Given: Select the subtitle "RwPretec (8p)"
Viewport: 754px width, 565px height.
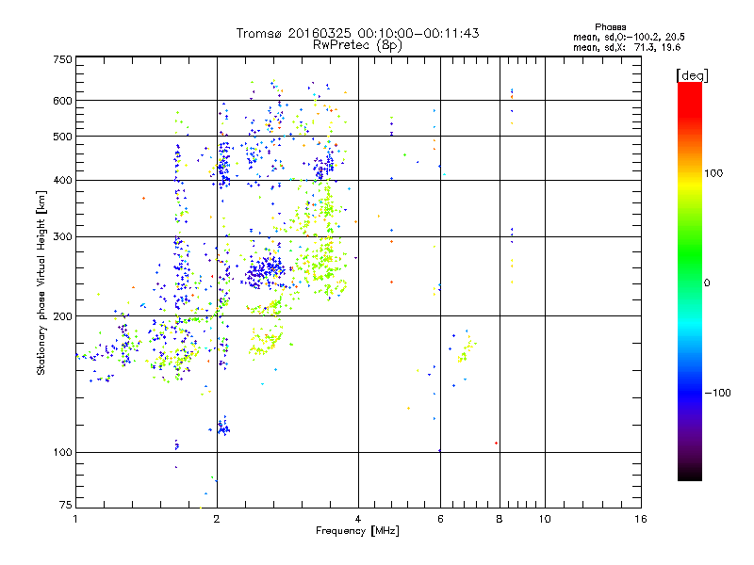Looking at the screenshot, I should click(x=357, y=45).
